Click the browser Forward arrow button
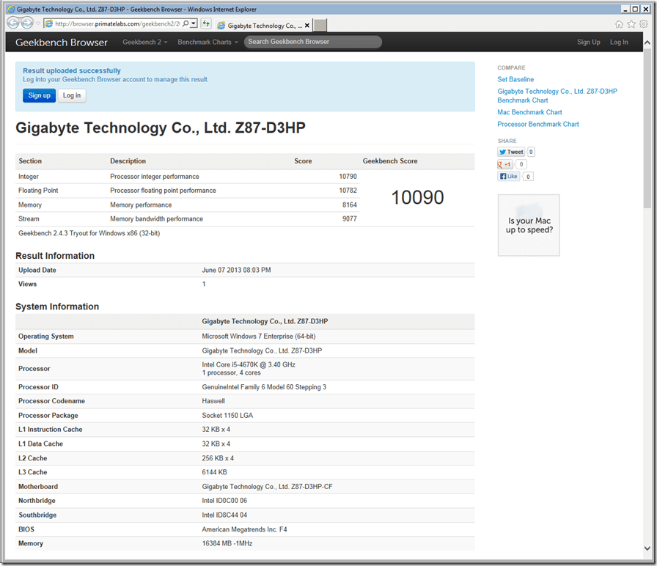This screenshot has width=657, height=566. 27,23
